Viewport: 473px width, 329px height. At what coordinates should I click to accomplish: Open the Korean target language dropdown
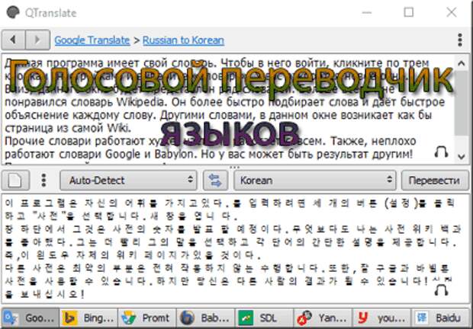(313, 181)
